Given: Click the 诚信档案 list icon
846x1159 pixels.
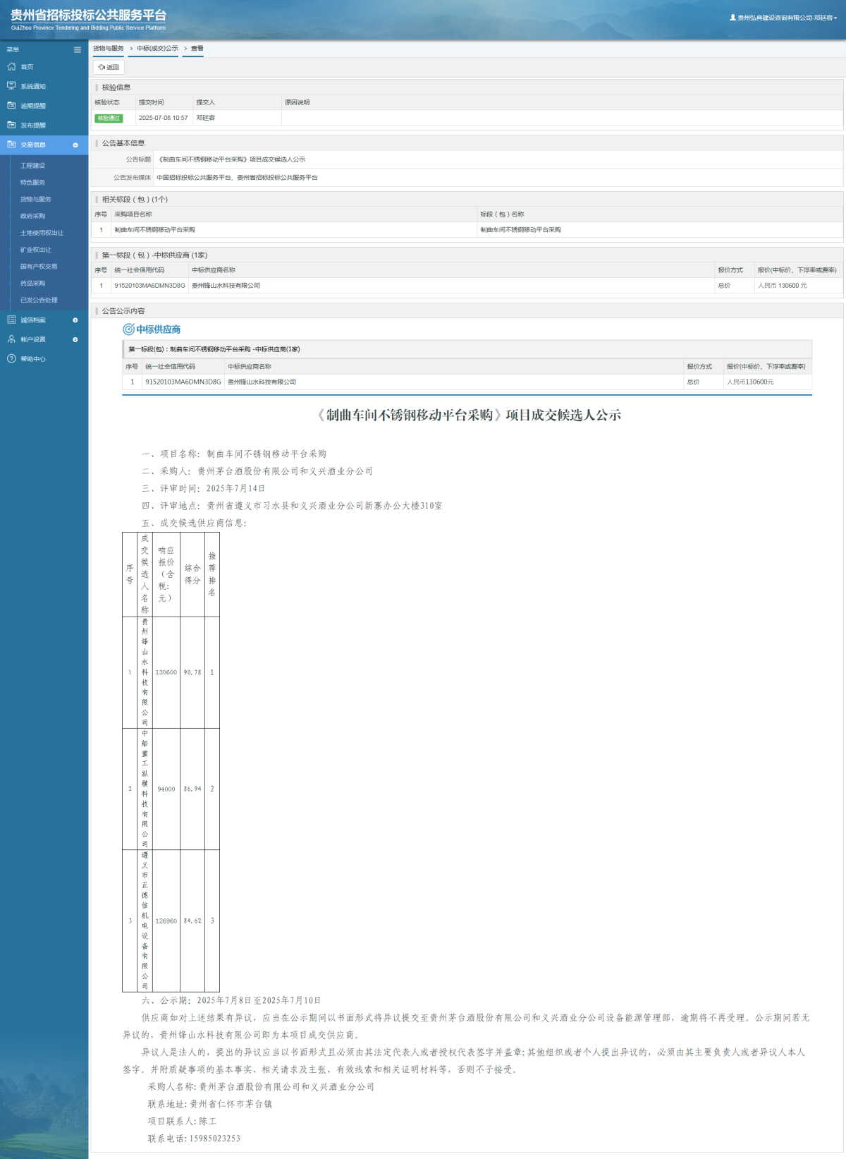Looking at the screenshot, I should point(11,320).
